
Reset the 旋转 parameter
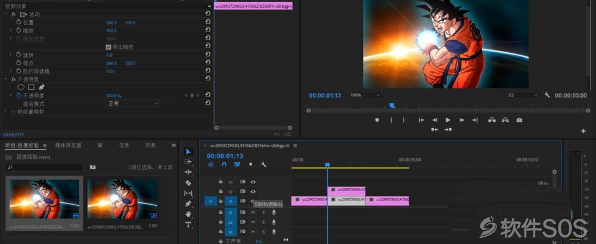pos(207,55)
